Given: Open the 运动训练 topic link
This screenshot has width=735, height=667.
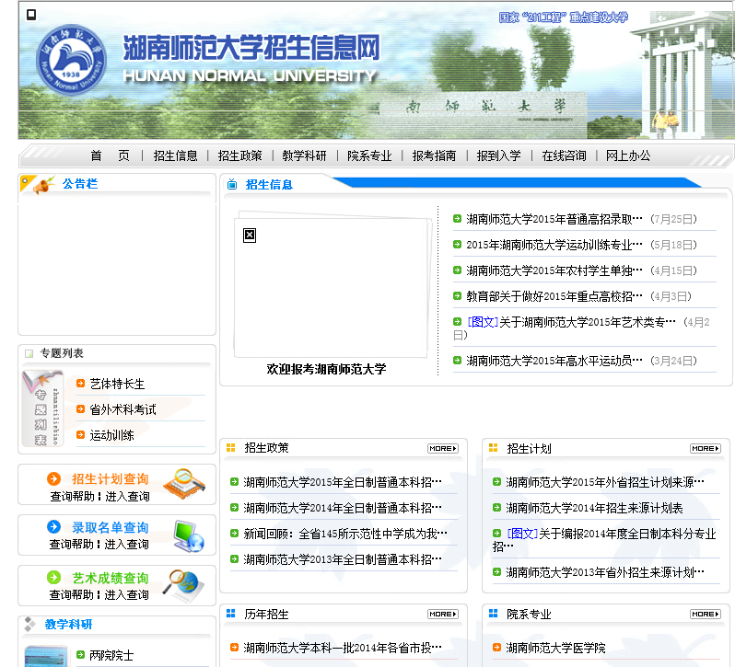Looking at the screenshot, I should pos(111,435).
